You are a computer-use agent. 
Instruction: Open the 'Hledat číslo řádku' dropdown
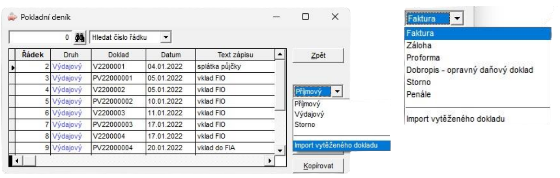[166, 37]
